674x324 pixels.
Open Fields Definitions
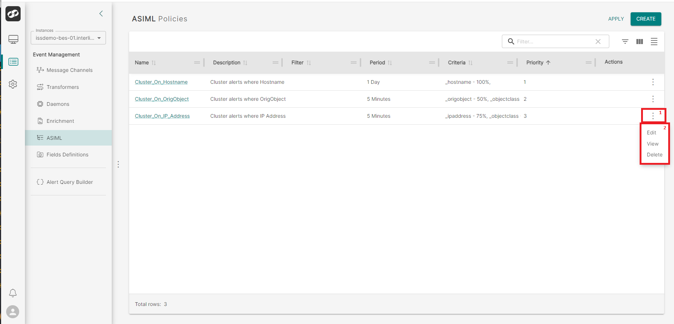coord(67,155)
